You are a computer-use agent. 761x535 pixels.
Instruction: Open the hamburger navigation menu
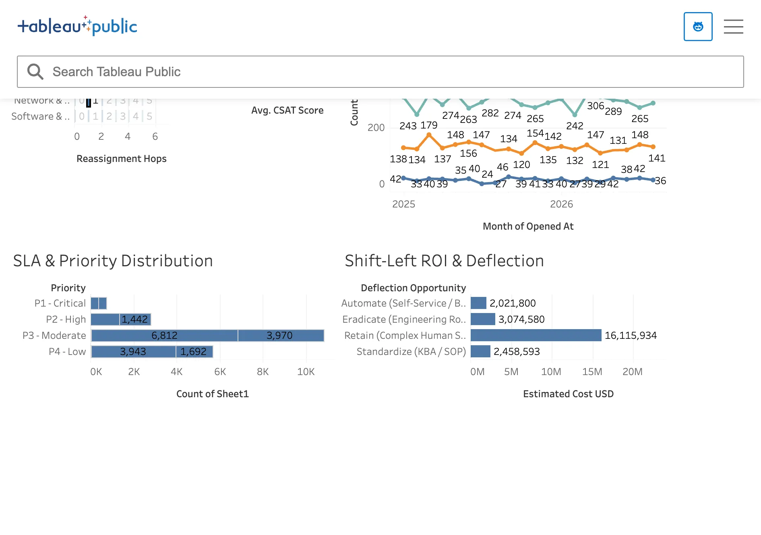point(733,27)
